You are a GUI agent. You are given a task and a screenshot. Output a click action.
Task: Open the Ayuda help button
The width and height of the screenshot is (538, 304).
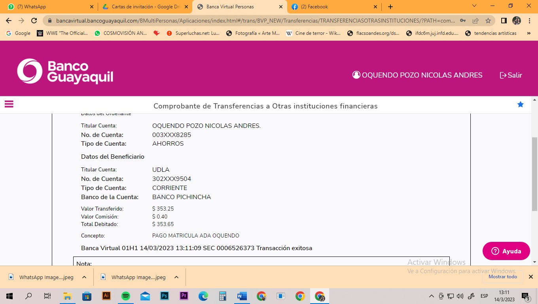point(506,251)
